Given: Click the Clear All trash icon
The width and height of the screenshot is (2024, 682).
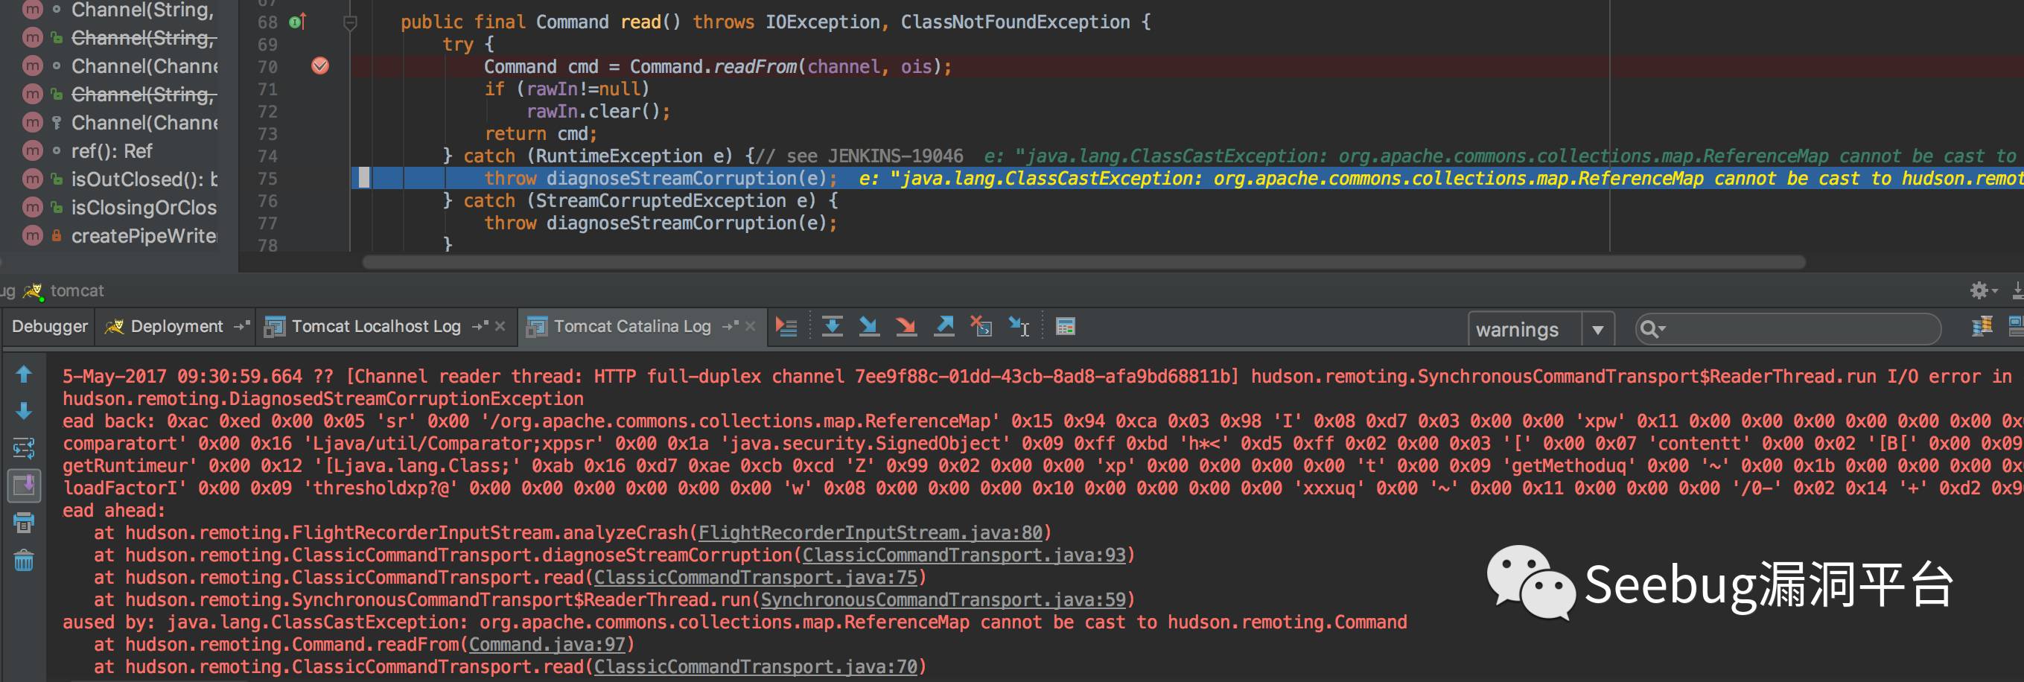Looking at the screenshot, I should click(x=24, y=560).
